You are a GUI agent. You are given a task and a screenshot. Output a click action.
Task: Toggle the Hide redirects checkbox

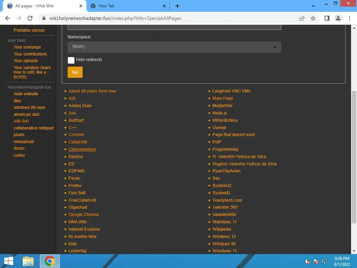click(71, 60)
